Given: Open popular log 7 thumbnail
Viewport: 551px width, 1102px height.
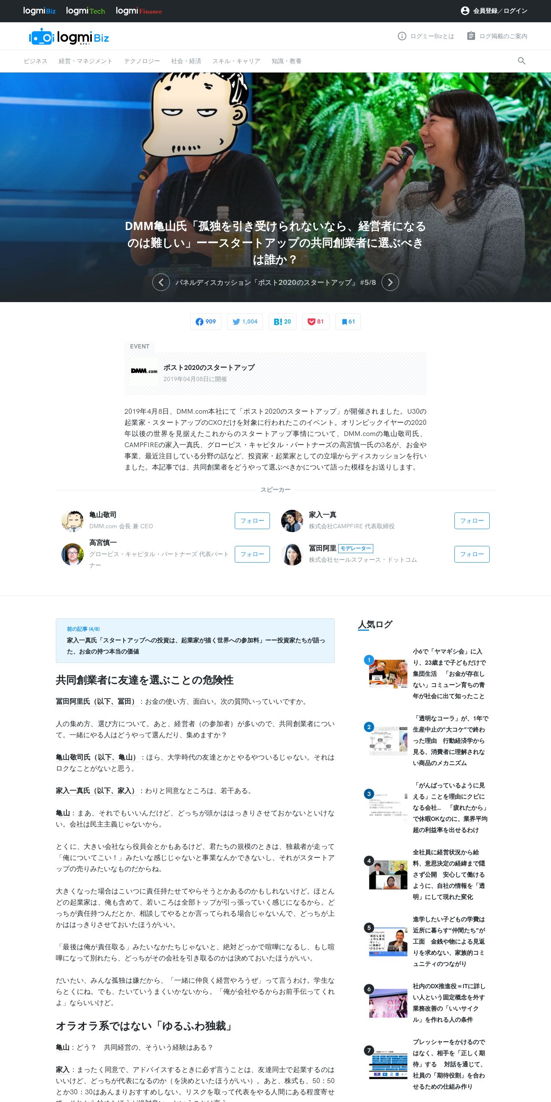Looking at the screenshot, I should (x=388, y=1064).
